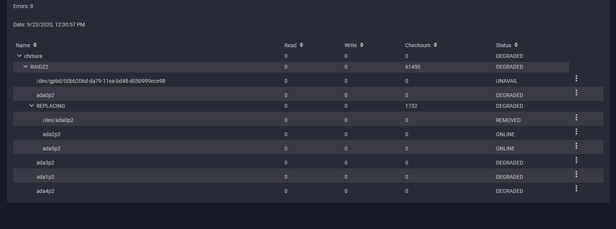Collapse the RAIDZ2 vdev node
This screenshot has height=229, width=616.
pos(25,67)
